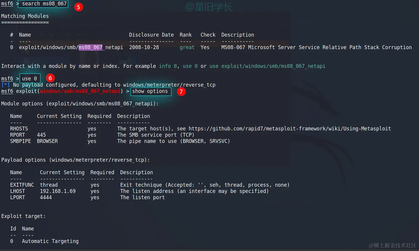The height and width of the screenshot is (251, 419).
Task: Select module path exploit/windows/smb/ms08_067_netapi in result row 0
Action: [x=71, y=47]
